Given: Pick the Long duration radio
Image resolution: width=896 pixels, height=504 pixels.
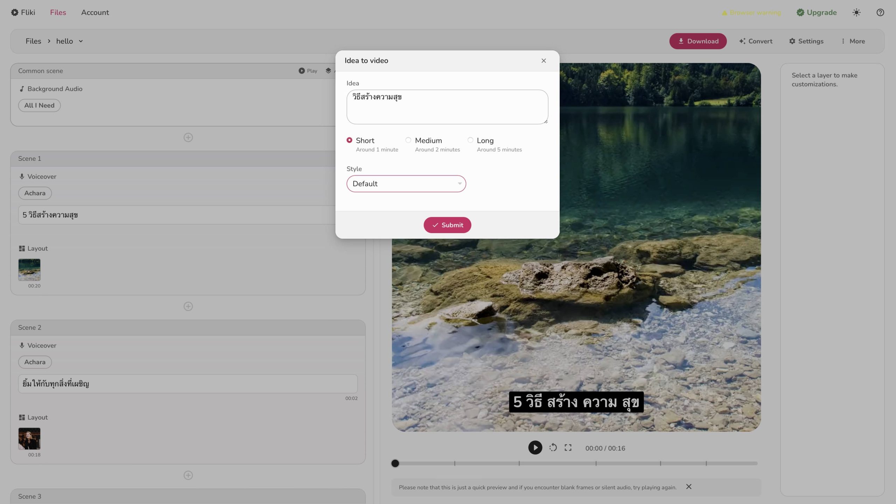Looking at the screenshot, I should pyautogui.click(x=470, y=140).
